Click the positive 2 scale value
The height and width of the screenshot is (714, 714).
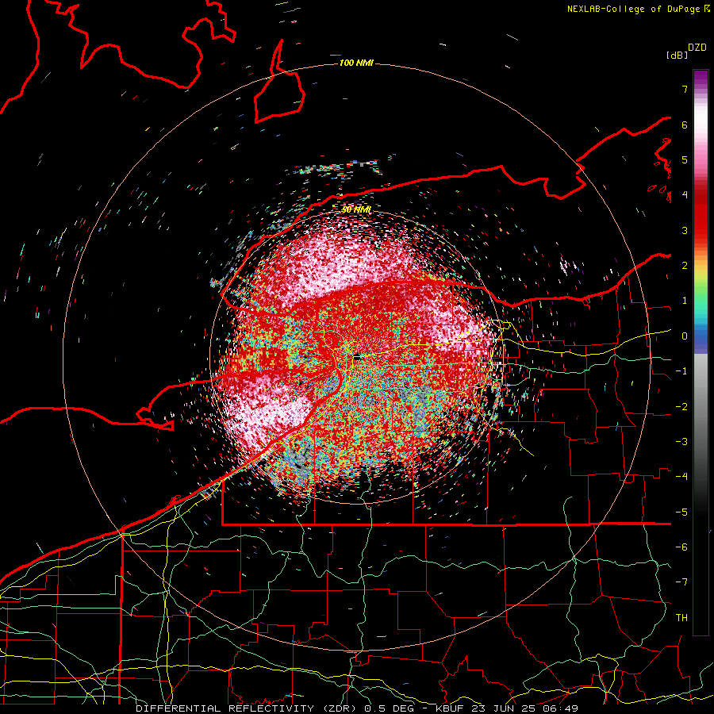[685, 266]
